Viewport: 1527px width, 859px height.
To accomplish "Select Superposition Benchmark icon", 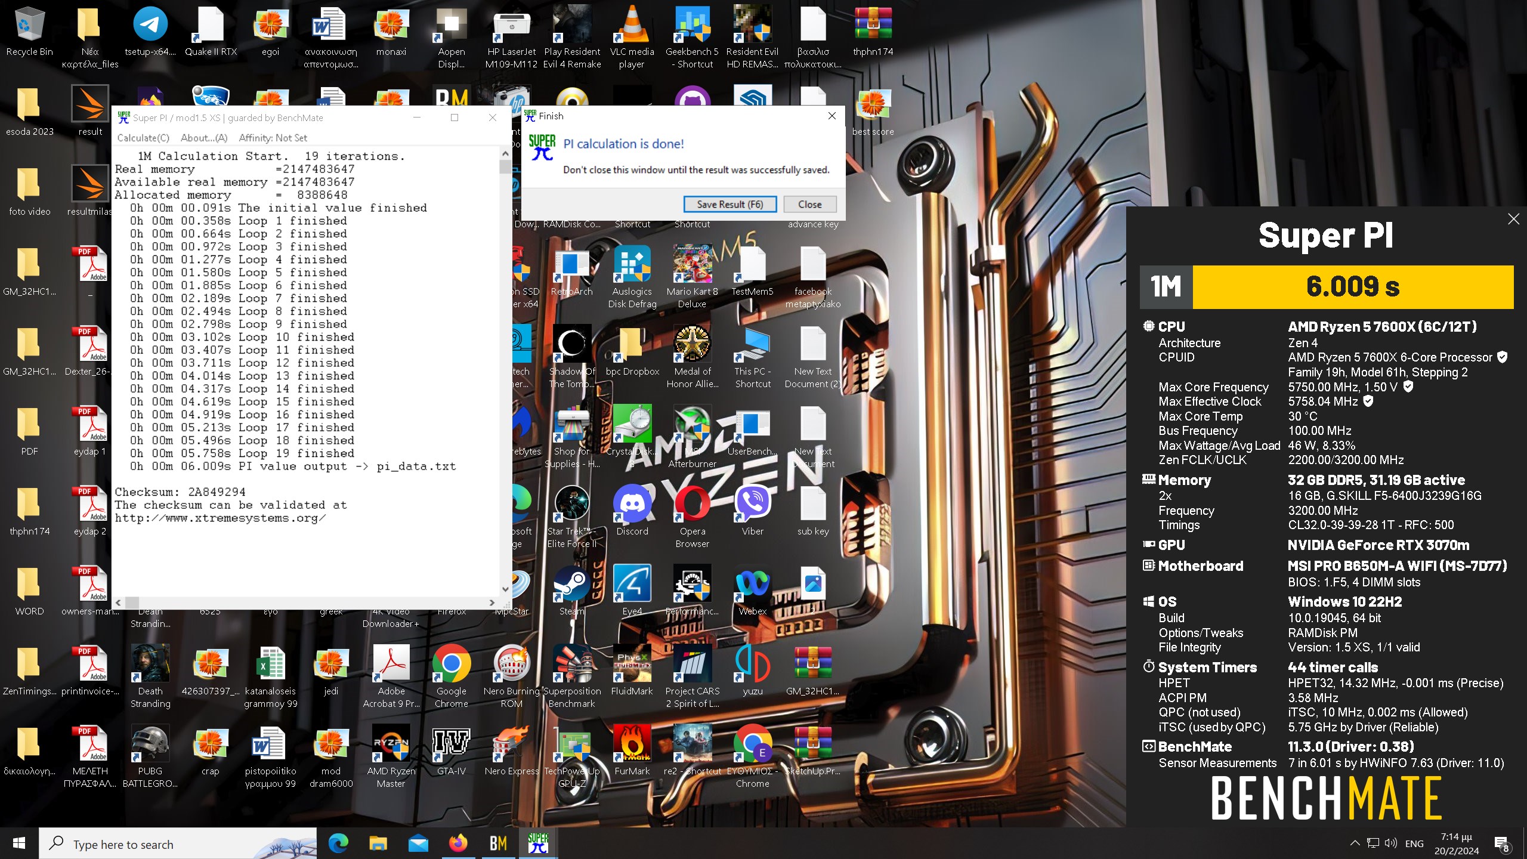I will (x=572, y=677).
